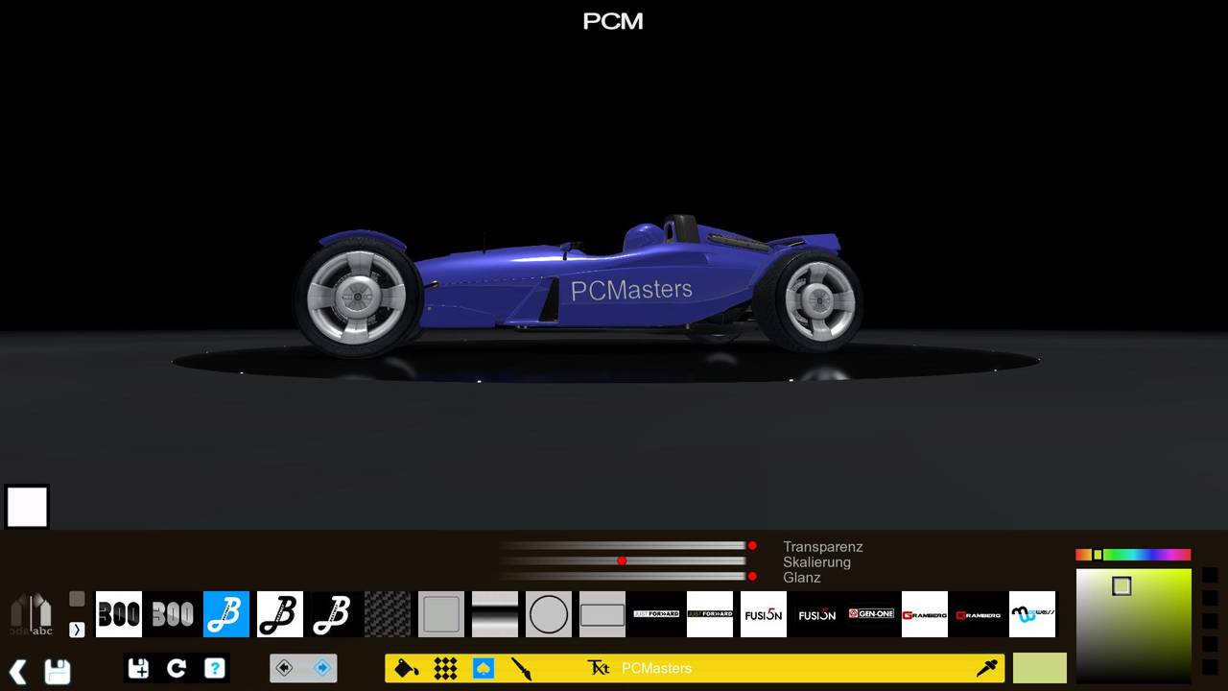1228x691 pixels.
Task: Select the Gen-One logo sticker
Action: point(871,614)
